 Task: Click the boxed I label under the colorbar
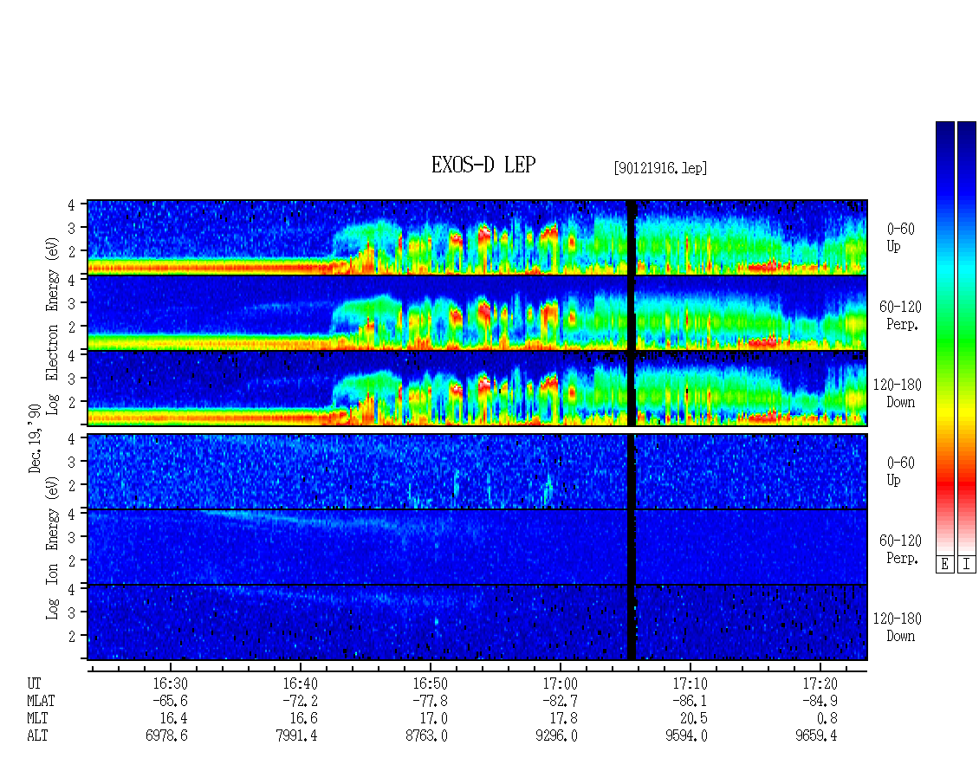click(x=967, y=564)
